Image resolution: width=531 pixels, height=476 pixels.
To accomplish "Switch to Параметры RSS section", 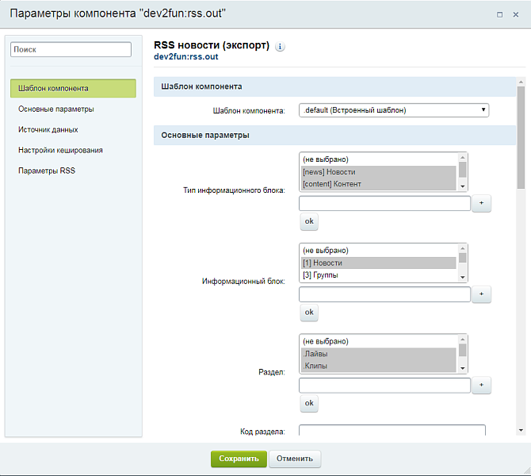I will click(x=47, y=171).
